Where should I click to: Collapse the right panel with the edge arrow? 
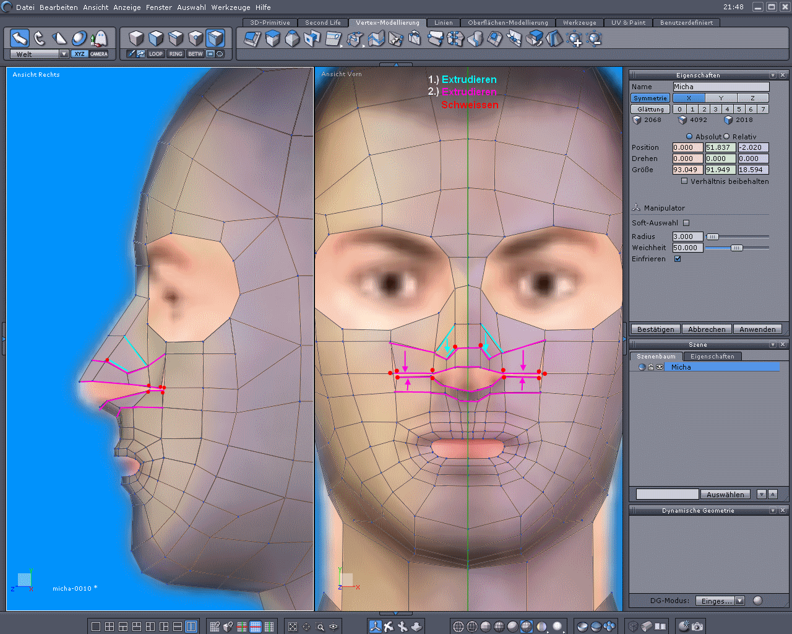[x=625, y=339]
